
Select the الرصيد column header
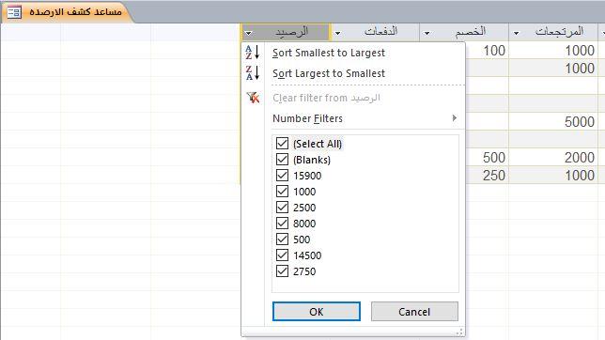(x=286, y=32)
